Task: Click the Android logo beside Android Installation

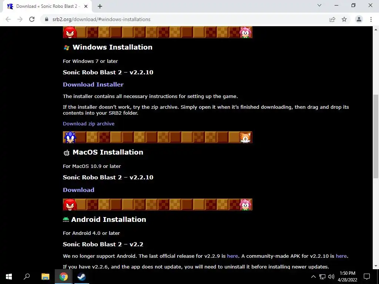Action: coord(66,220)
